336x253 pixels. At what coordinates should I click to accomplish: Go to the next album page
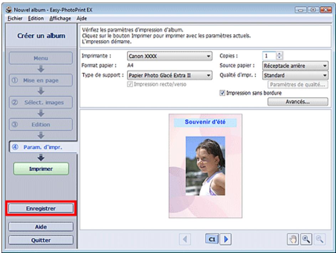click(x=226, y=239)
